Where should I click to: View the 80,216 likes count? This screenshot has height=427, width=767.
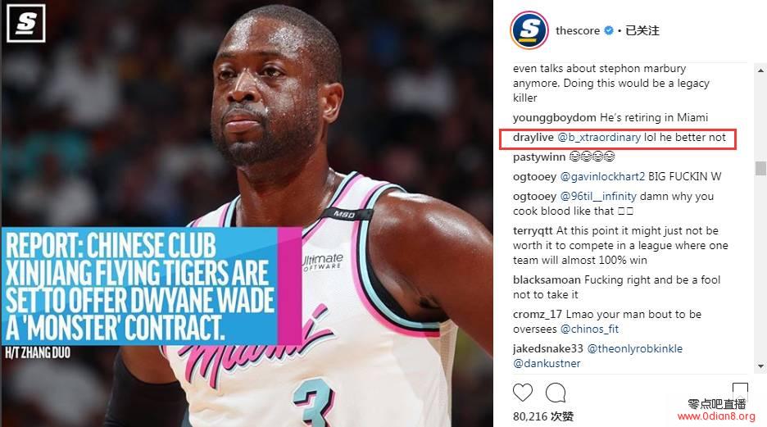[x=543, y=416]
